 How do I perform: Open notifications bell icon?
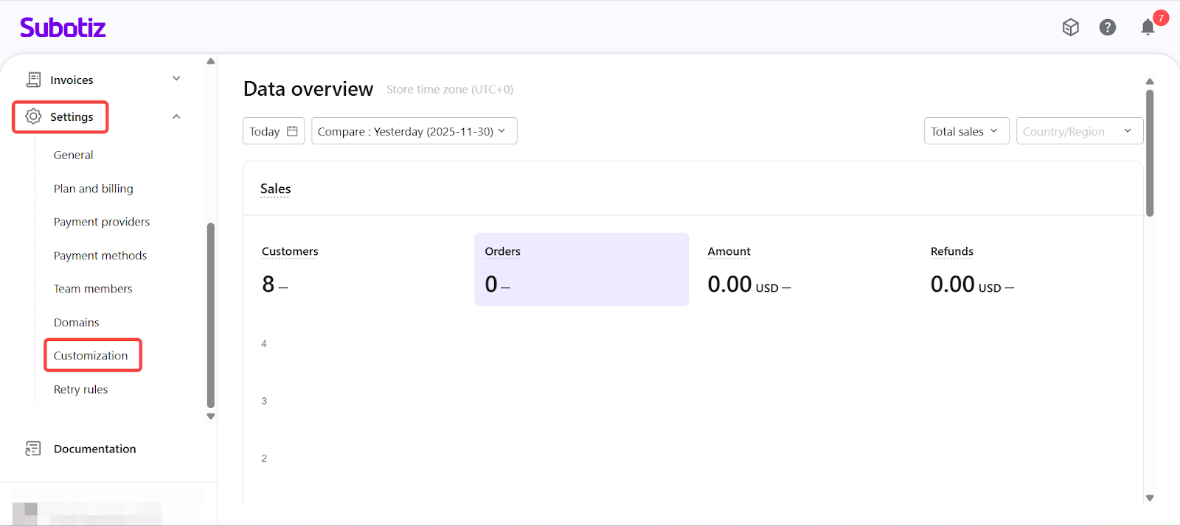click(x=1148, y=28)
